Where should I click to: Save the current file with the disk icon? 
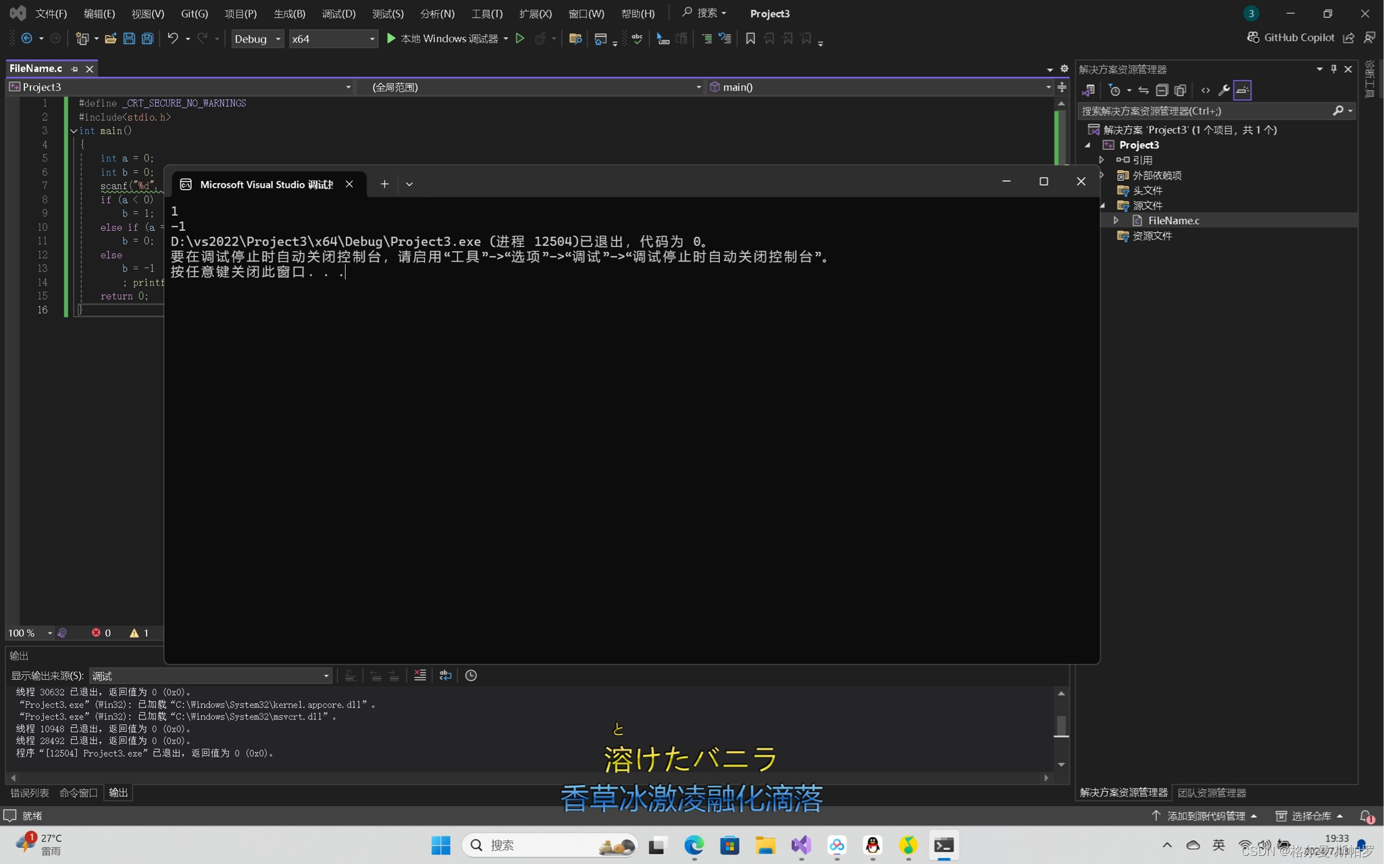(129, 38)
